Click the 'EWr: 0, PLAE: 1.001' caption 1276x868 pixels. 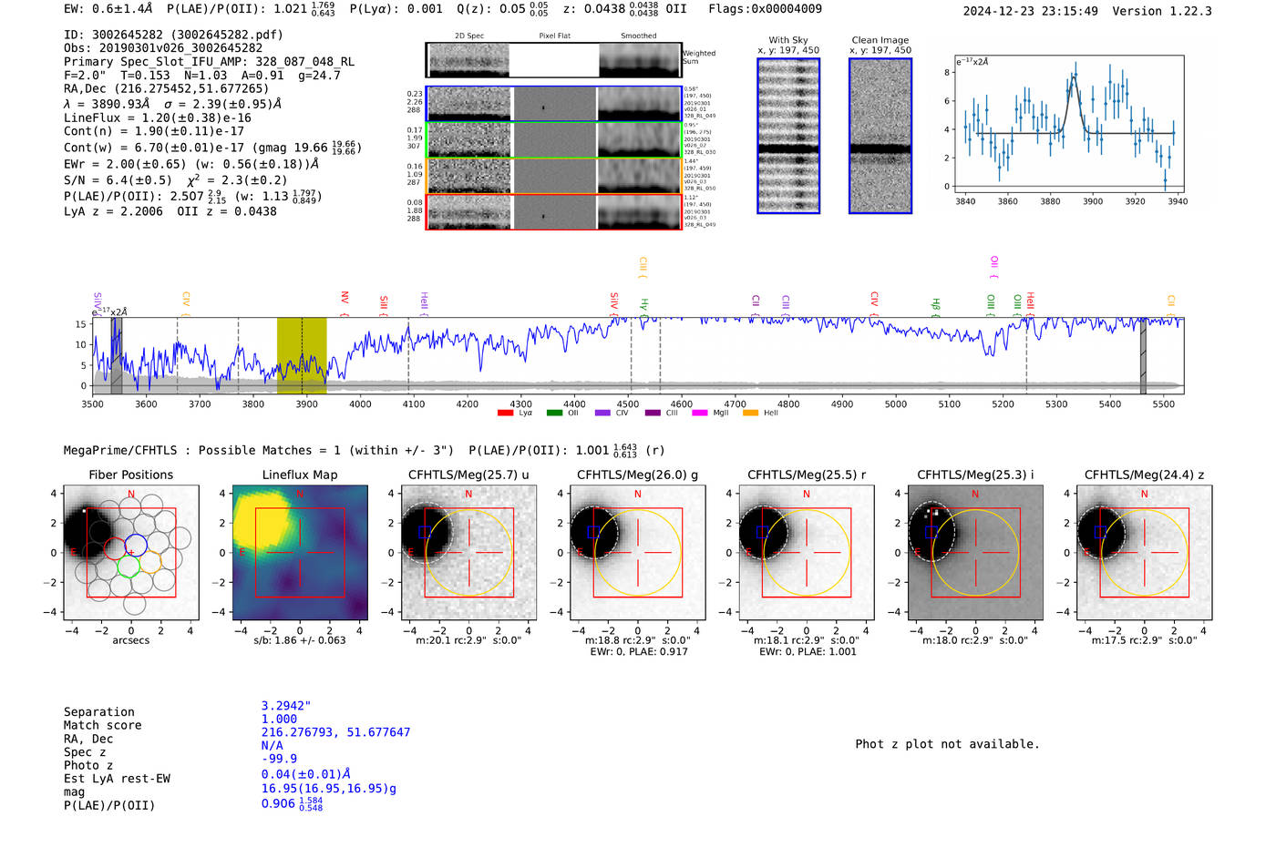(808, 651)
